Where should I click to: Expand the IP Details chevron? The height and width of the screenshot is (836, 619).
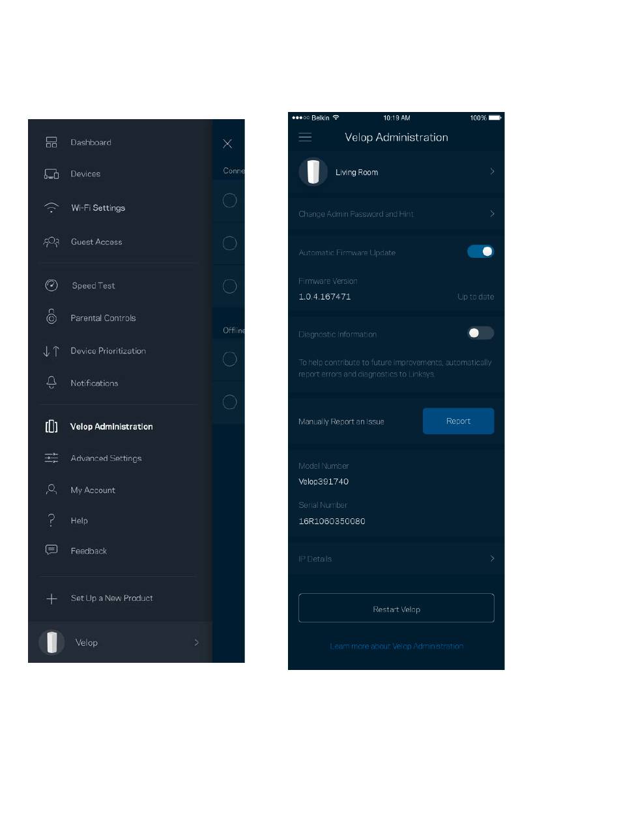[x=492, y=559]
